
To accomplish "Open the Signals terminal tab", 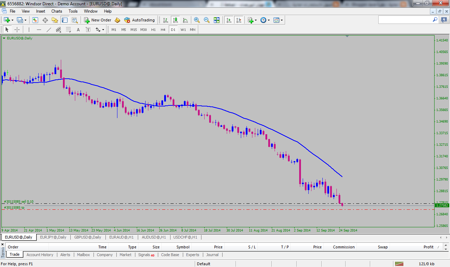I will coord(146,255).
